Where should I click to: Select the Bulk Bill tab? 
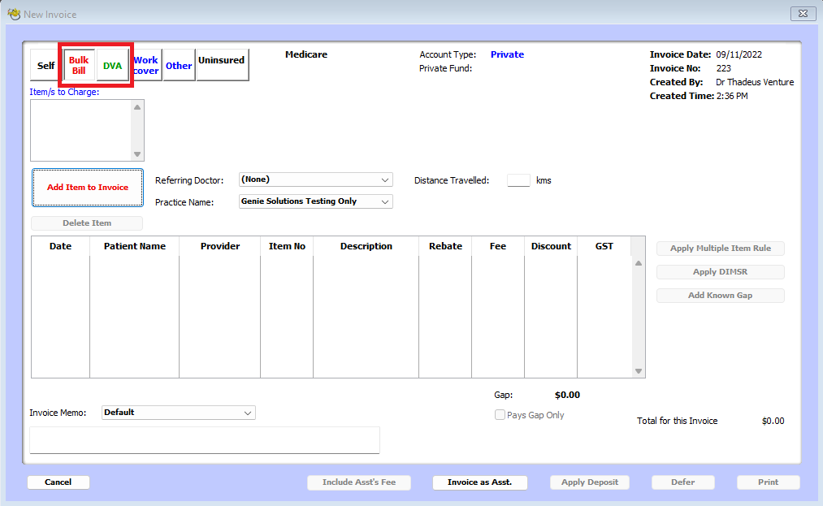click(x=78, y=65)
